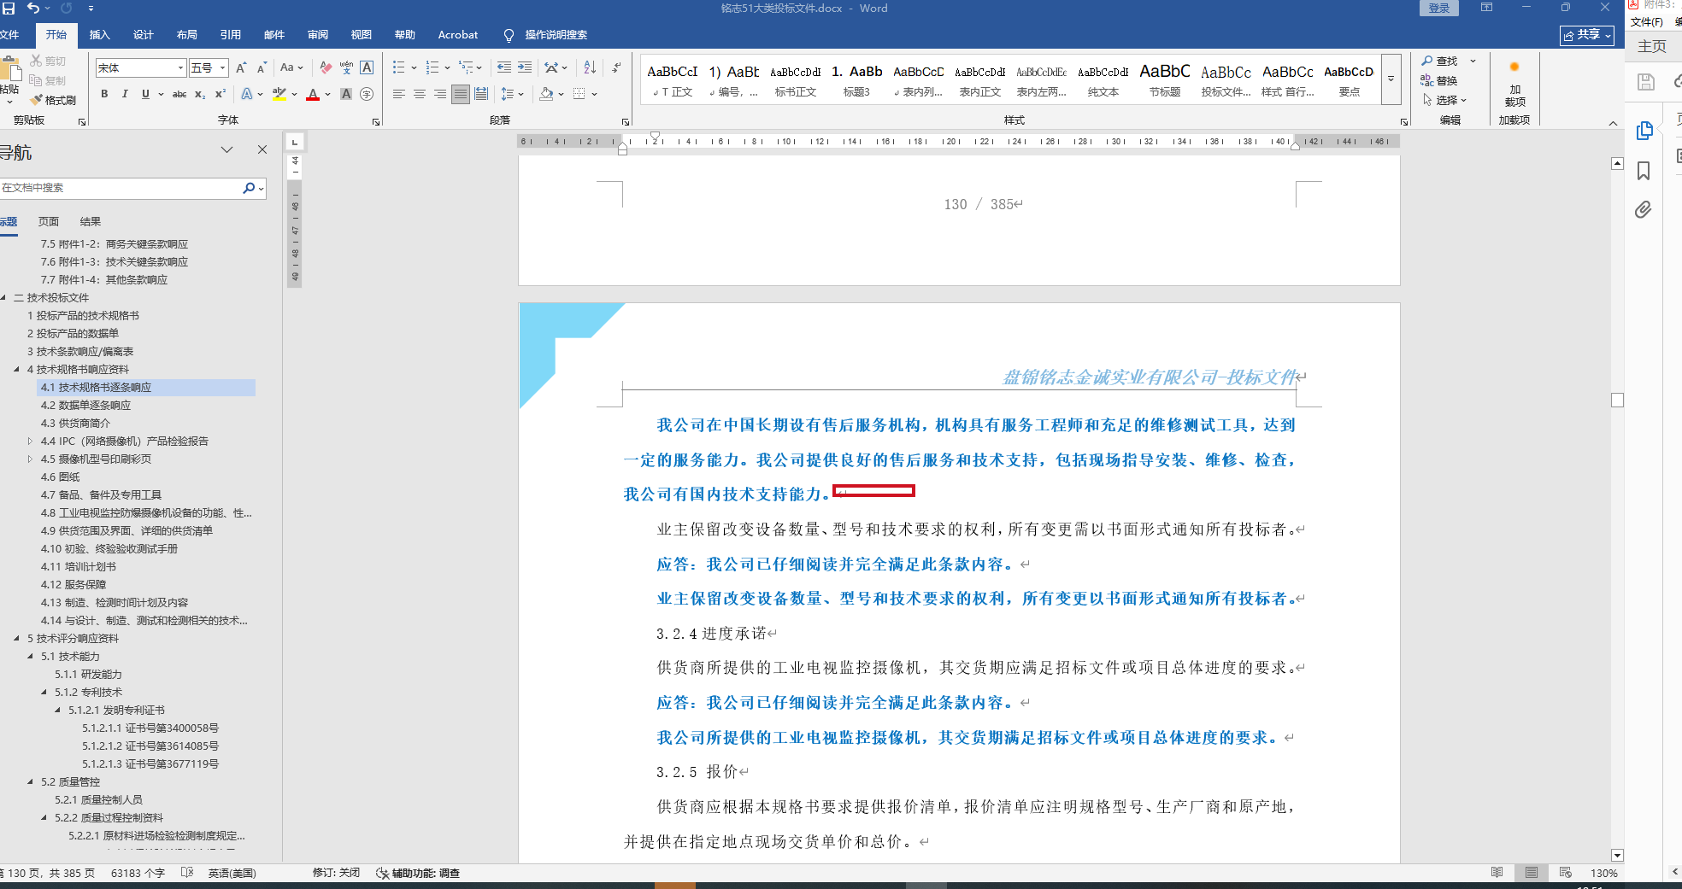Toggle superscript formatting
This screenshot has width=1682, height=889.
pos(221,94)
